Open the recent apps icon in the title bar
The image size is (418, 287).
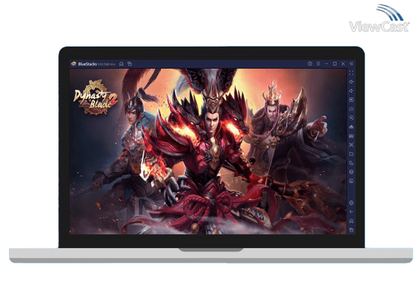(130, 64)
